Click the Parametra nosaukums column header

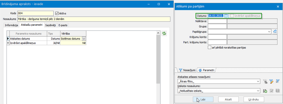28,34
